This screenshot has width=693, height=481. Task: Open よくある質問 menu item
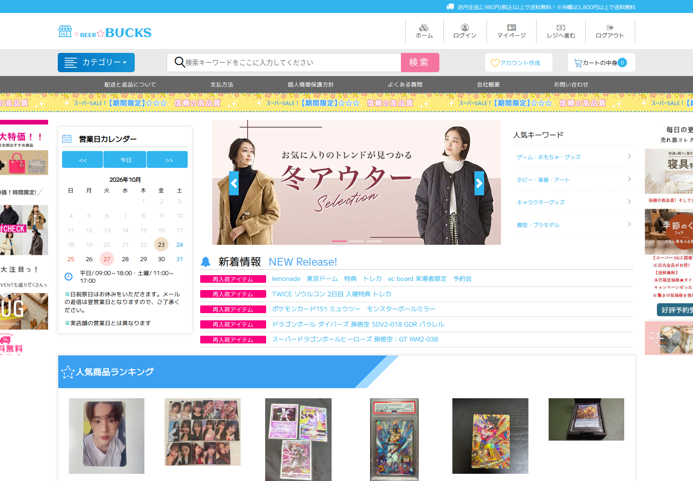(405, 85)
